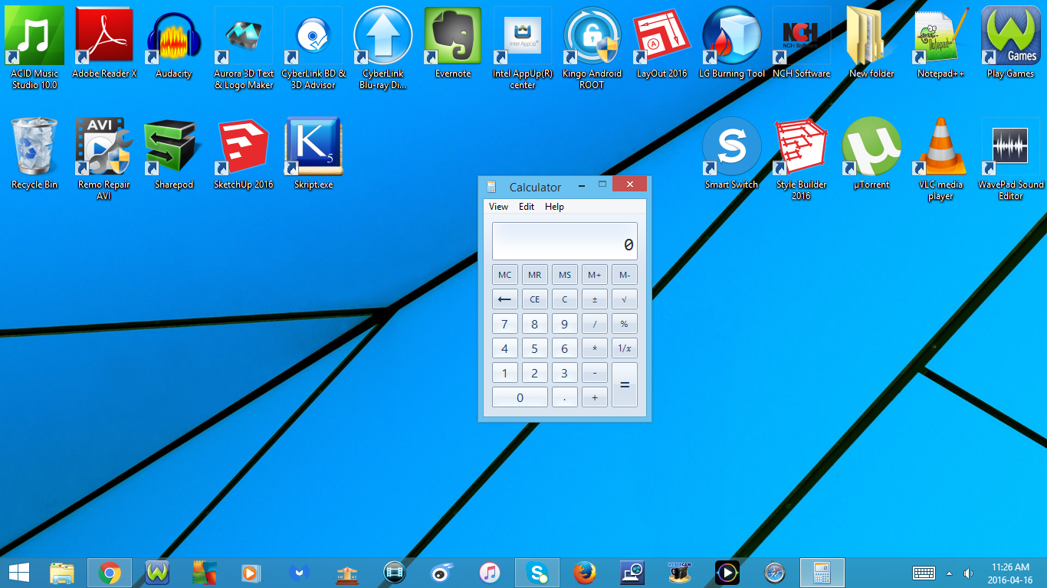The image size is (1047, 588).
Task: Click the reciprocal 1/x key
Action: tap(625, 348)
